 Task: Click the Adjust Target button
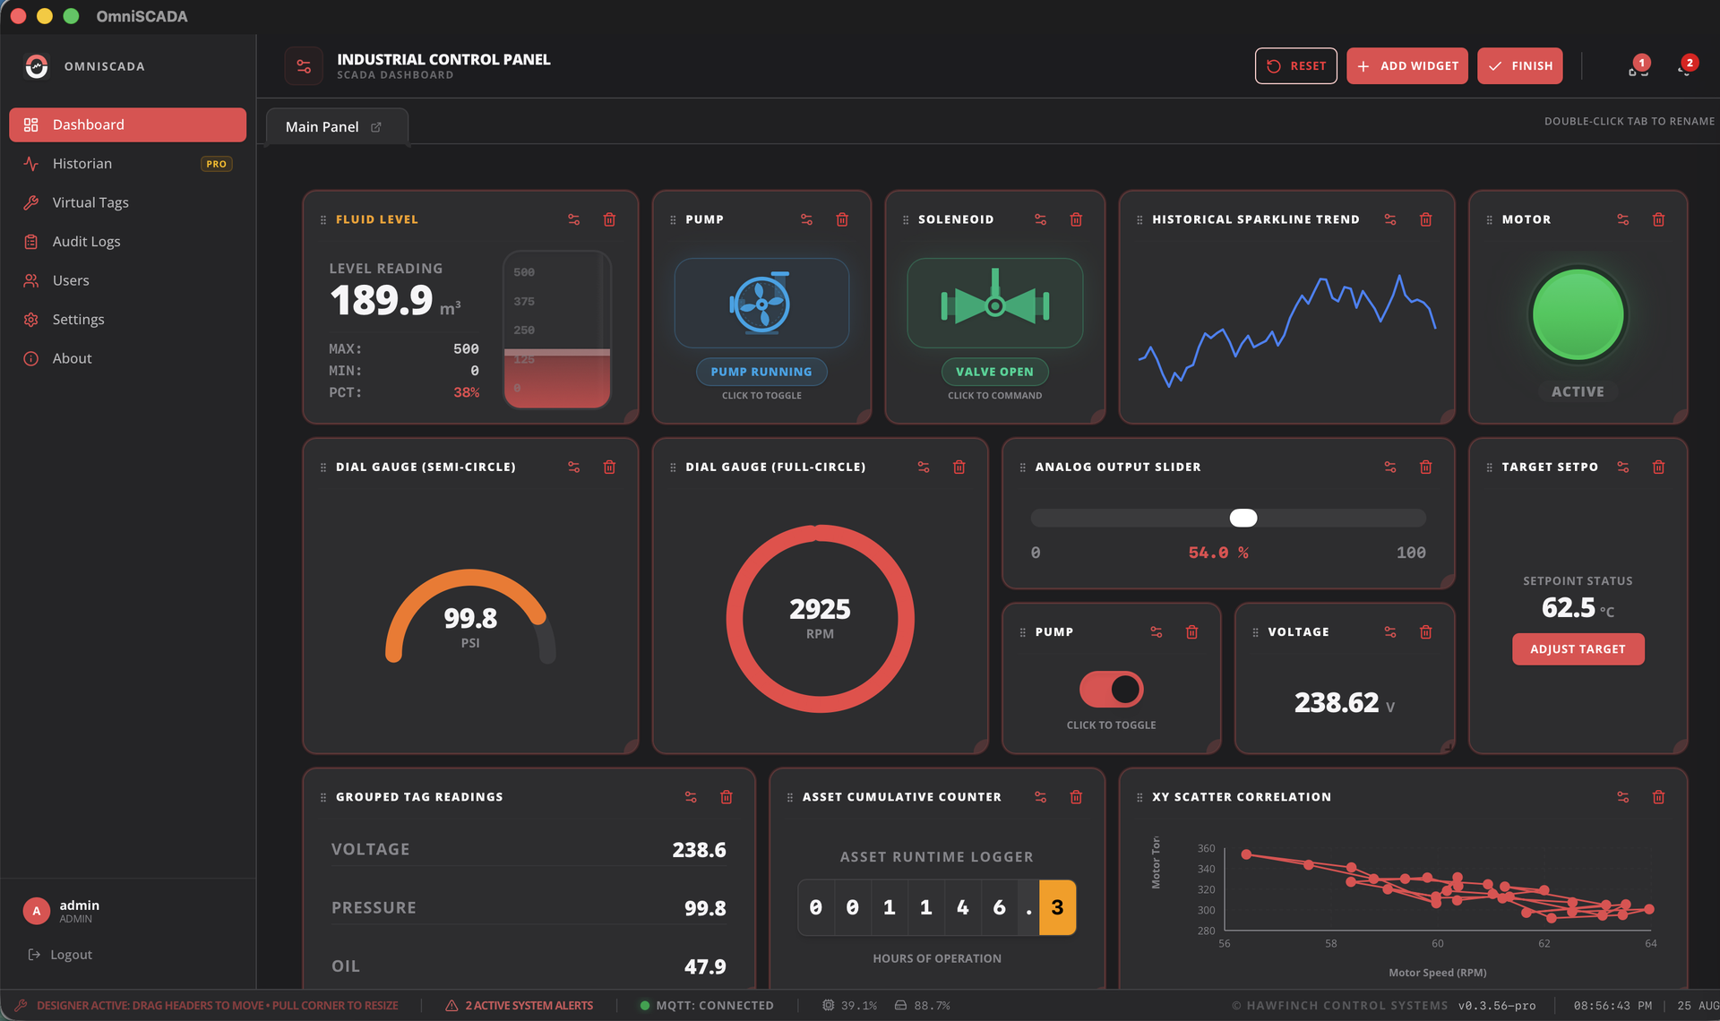pyautogui.click(x=1578, y=649)
